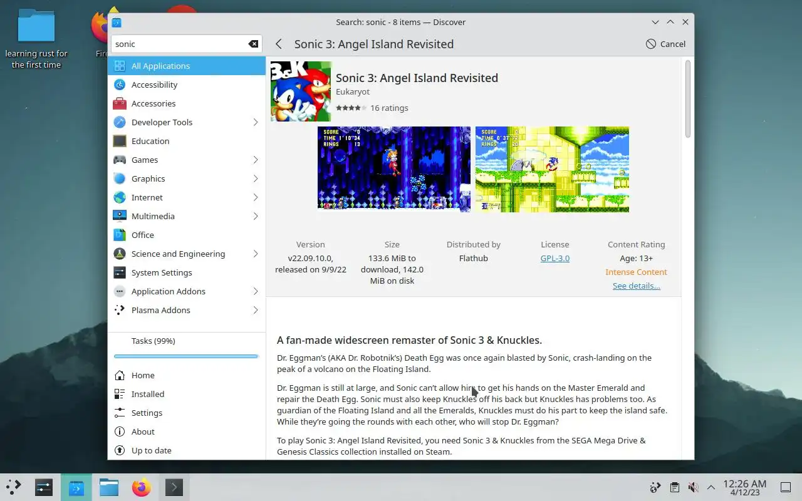The height and width of the screenshot is (501, 802).
Task: Expand the Application Addons arrow
Action: [256, 291]
